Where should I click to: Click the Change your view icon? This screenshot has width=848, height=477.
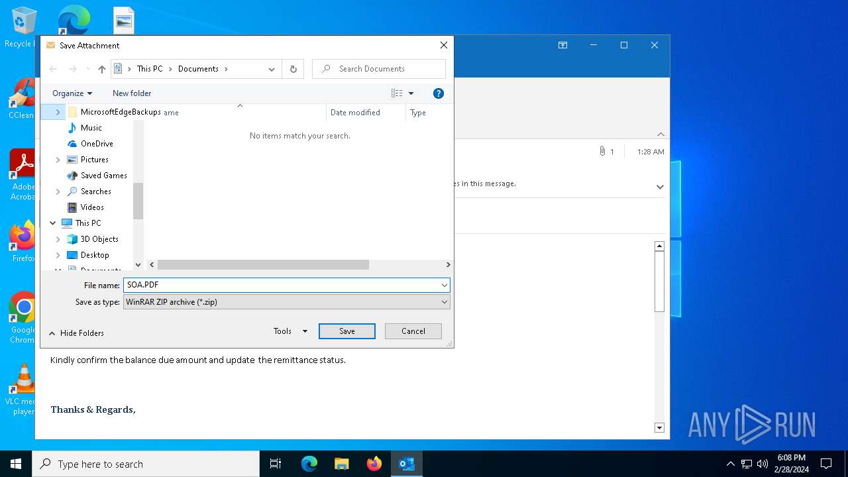[397, 93]
